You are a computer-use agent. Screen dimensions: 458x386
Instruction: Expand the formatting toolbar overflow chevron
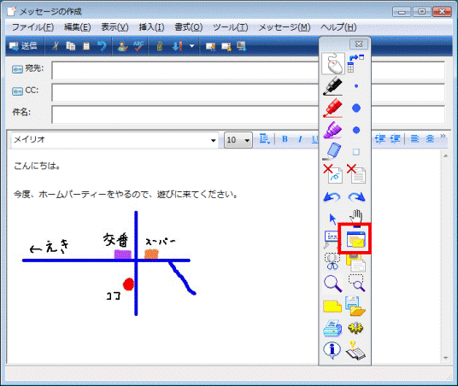coord(443,136)
